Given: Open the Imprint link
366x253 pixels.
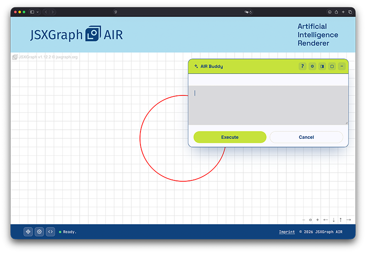Looking at the screenshot, I should click(287, 232).
